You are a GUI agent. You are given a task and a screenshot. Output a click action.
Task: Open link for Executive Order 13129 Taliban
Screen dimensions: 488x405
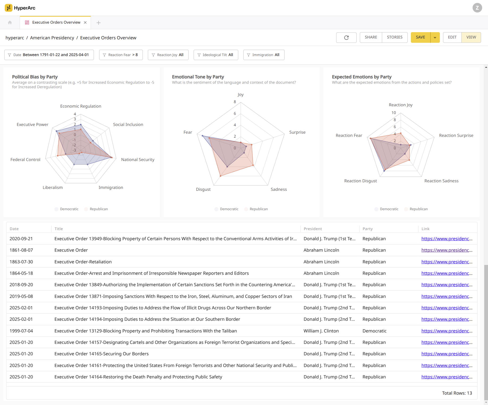click(x=447, y=331)
